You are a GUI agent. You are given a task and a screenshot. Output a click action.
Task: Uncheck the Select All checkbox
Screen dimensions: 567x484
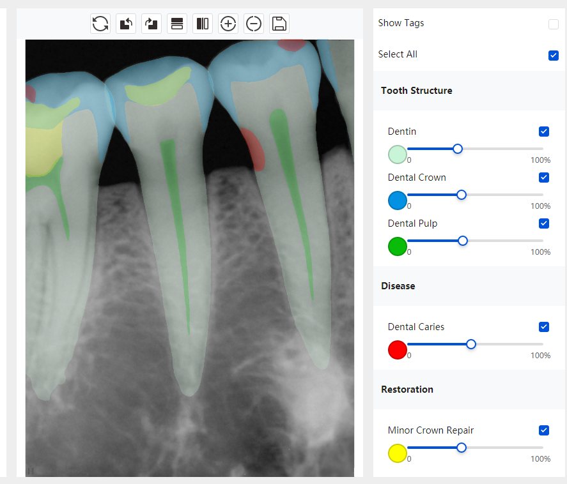pyautogui.click(x=553, y=55)
